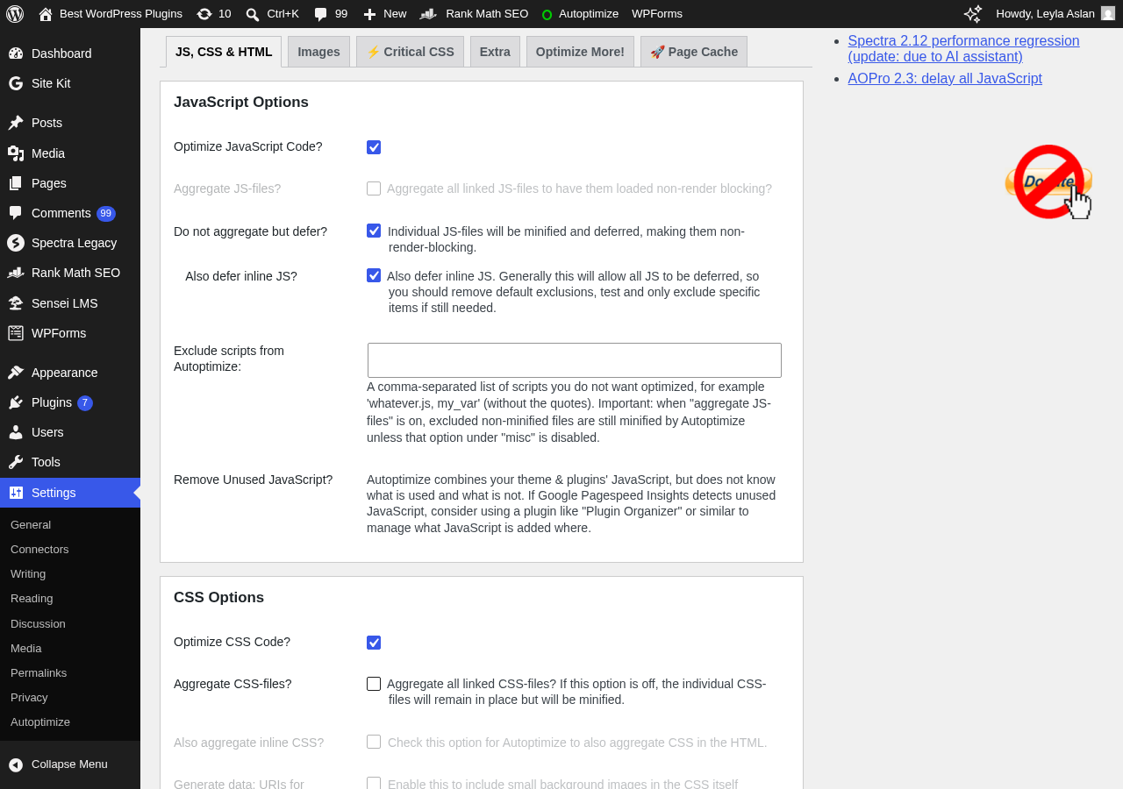Open the Settings sidebar menu
The image size is (1123, 789).
[x=70, y=493]
